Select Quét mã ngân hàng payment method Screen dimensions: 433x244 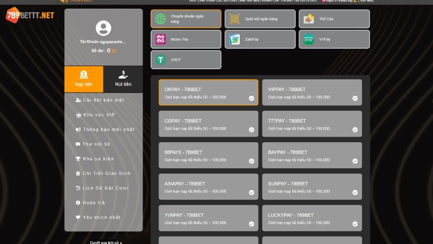pos(260,19)
